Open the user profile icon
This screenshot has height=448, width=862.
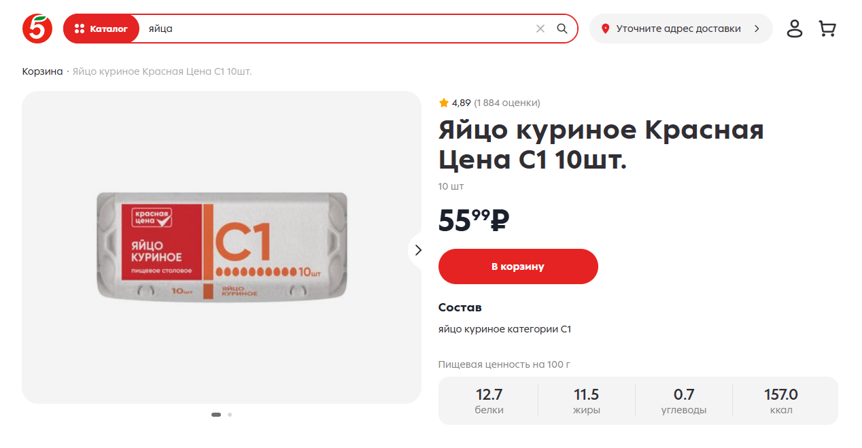[795, 29]
